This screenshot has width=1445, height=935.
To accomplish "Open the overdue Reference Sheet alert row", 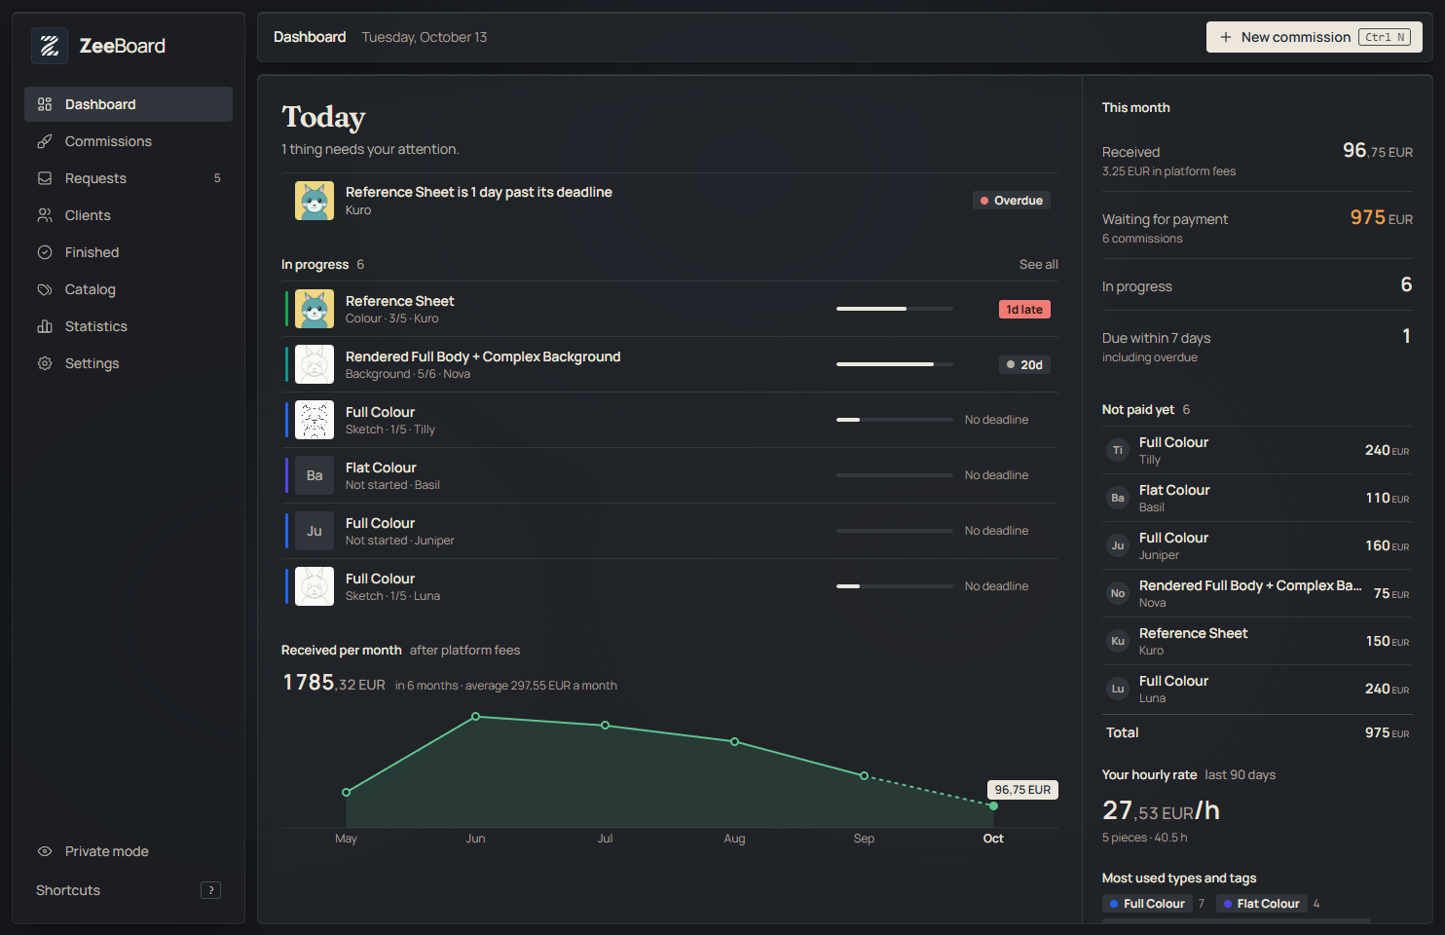I will 670,201.
